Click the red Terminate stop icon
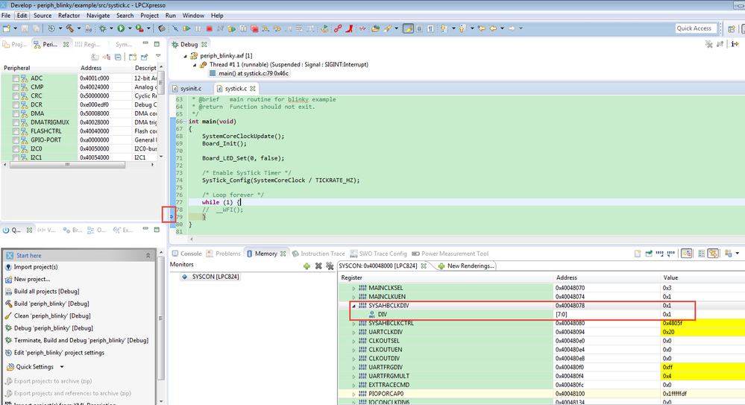745x405 pixels. coord(209,28)
